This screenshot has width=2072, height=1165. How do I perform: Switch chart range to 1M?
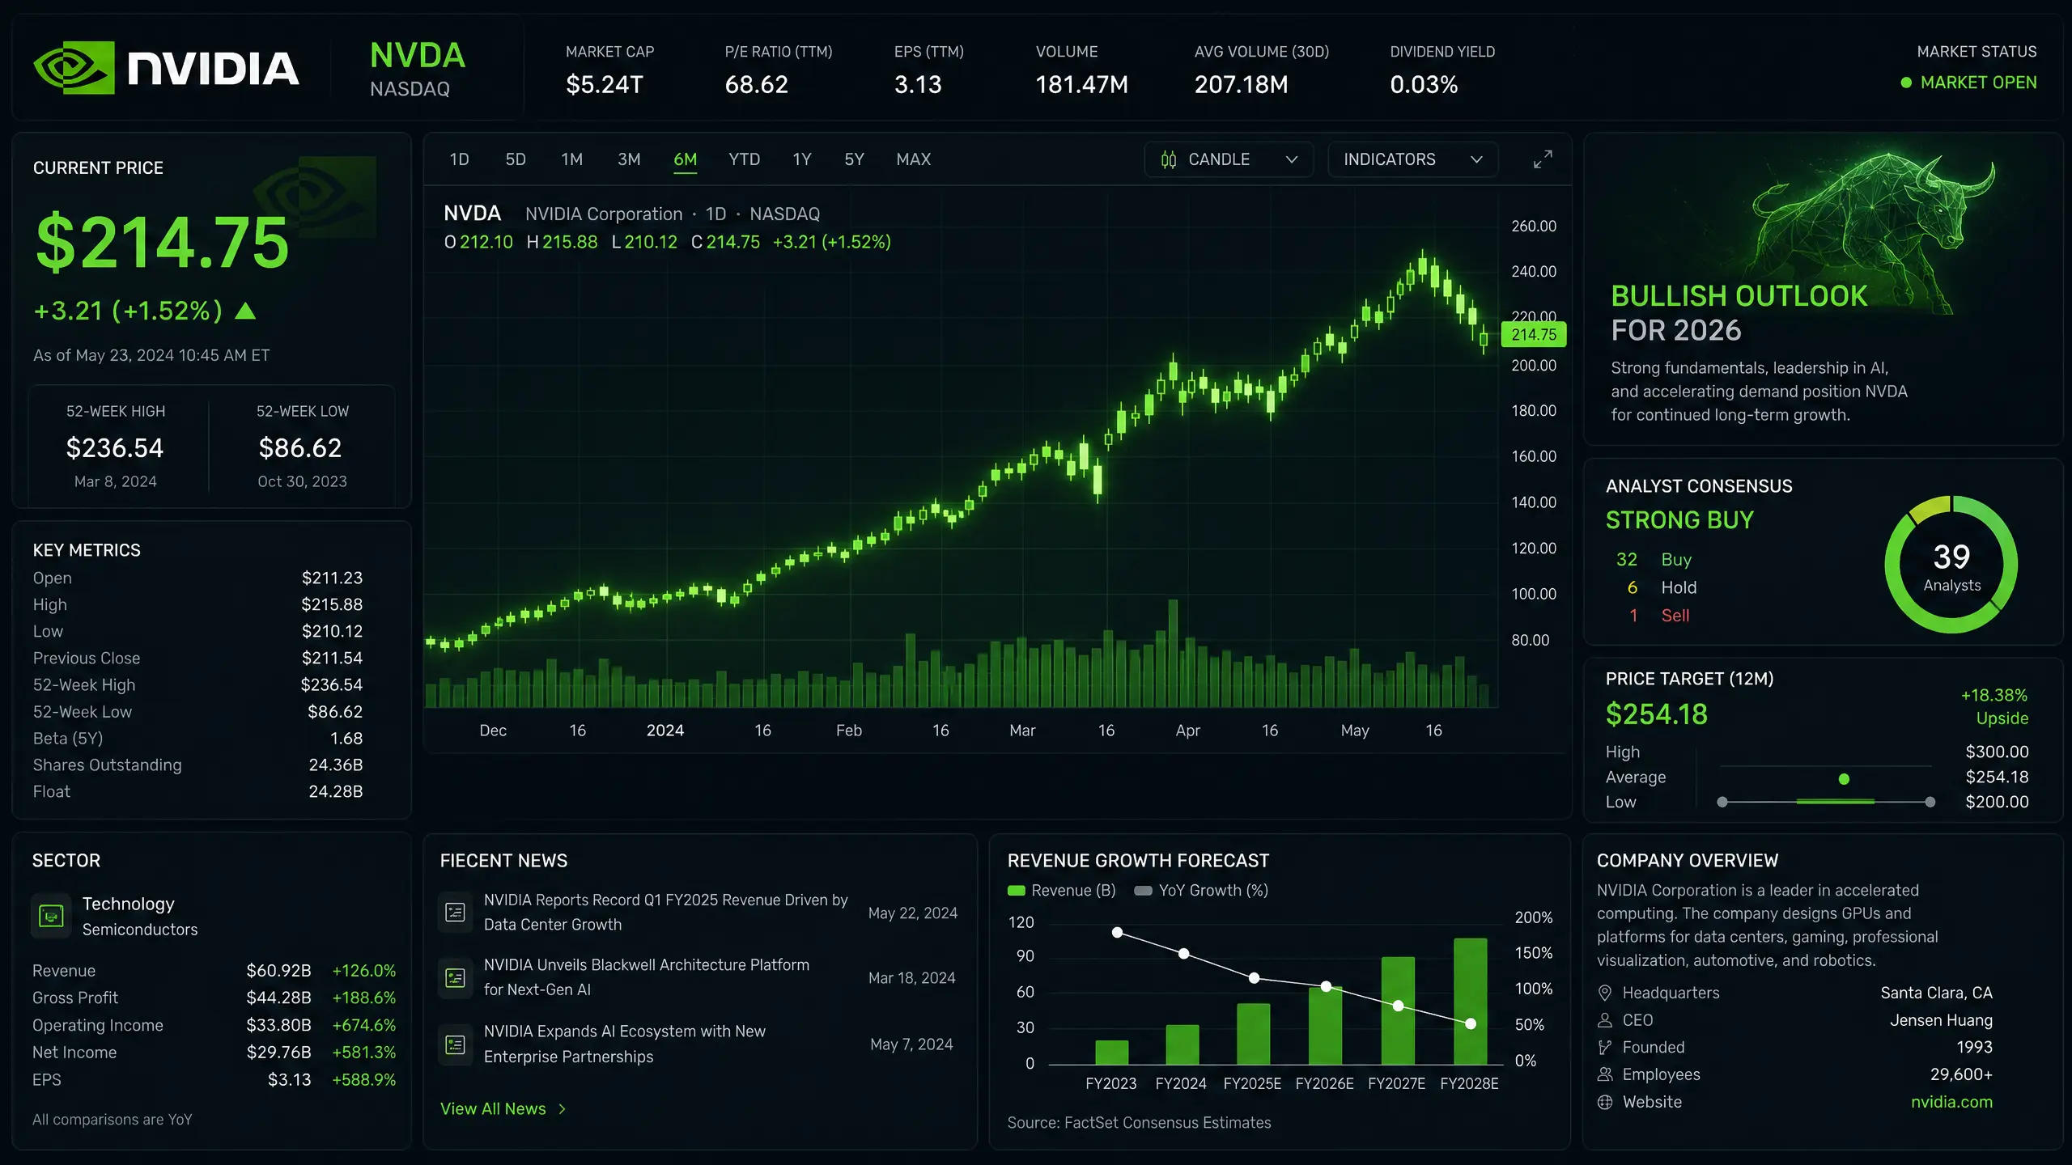[x=572, y=159]
